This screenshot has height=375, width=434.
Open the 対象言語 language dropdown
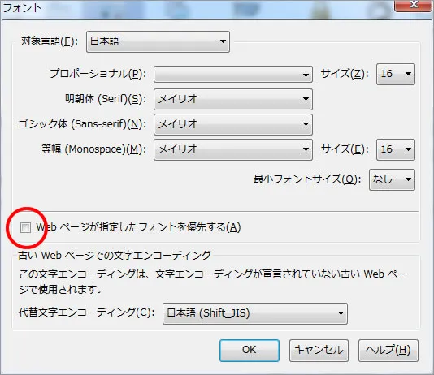158,41
